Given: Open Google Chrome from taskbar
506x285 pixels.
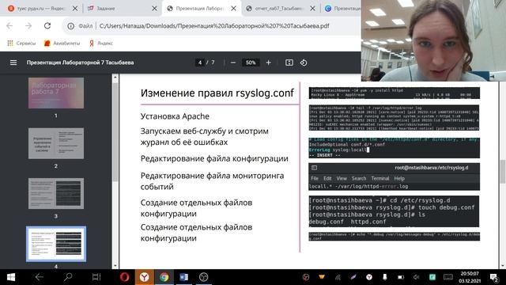Looking at the screenshot, I should pyautogui.click(x=164, y=277).
